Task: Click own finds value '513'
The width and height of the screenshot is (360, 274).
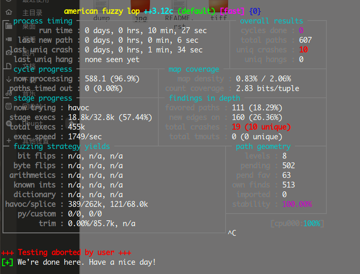Action: click(x=289, y=185)
